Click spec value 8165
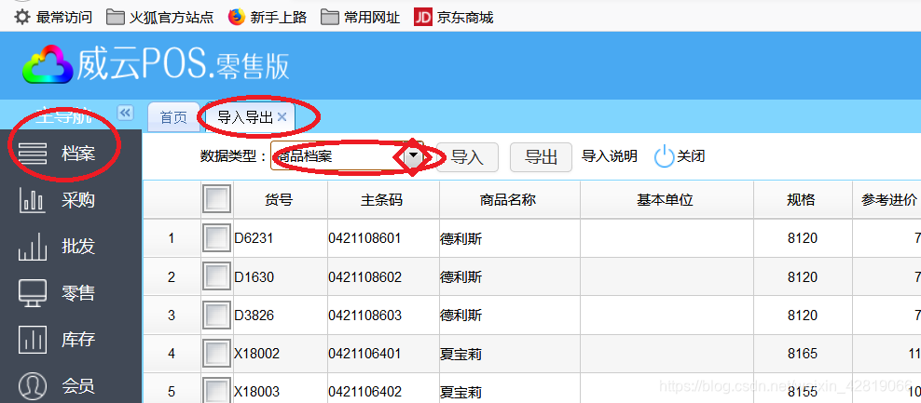921x403 pixels. [803, 354]
